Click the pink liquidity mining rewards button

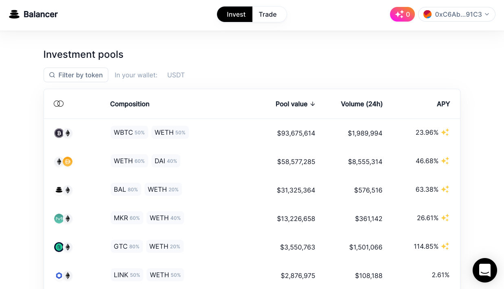pos(402,14)
